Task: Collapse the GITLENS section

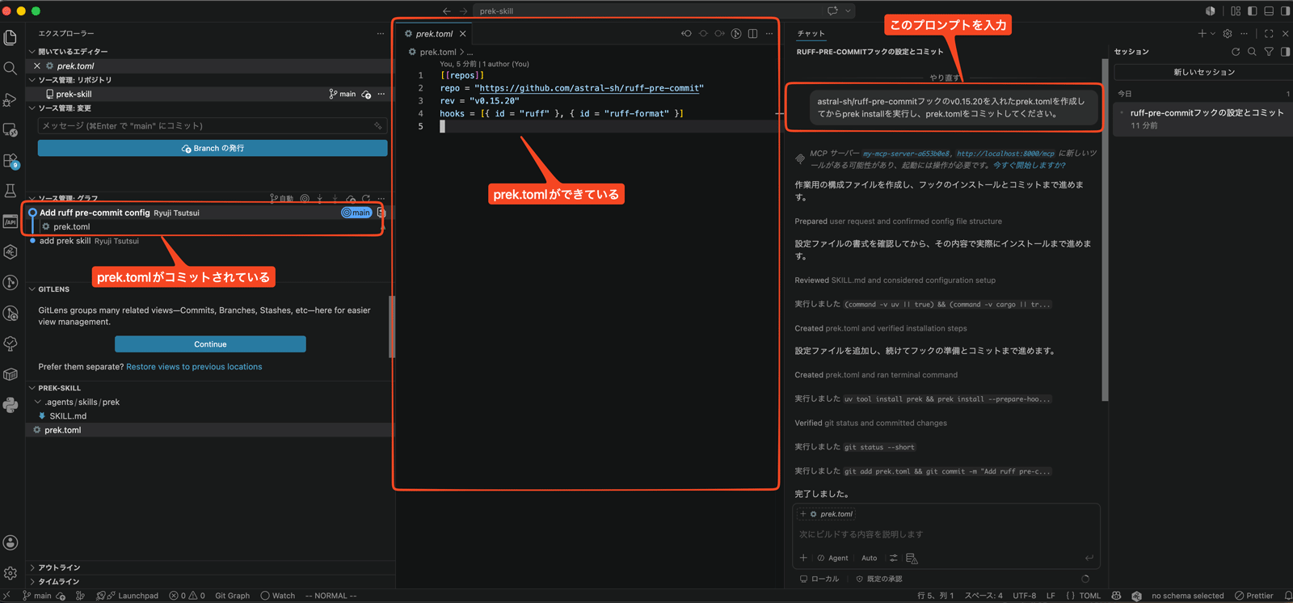Action: [32, 289]
